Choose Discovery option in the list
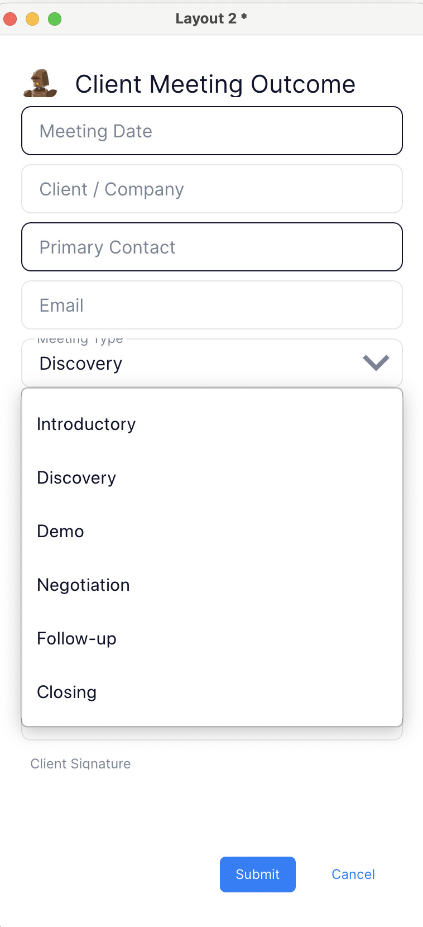423x927 pixels. [x=76, y=478]
